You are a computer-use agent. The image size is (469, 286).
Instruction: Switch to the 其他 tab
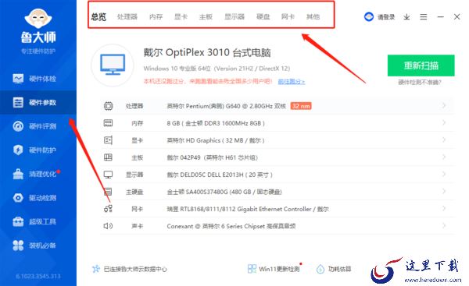tap(313, 16)
